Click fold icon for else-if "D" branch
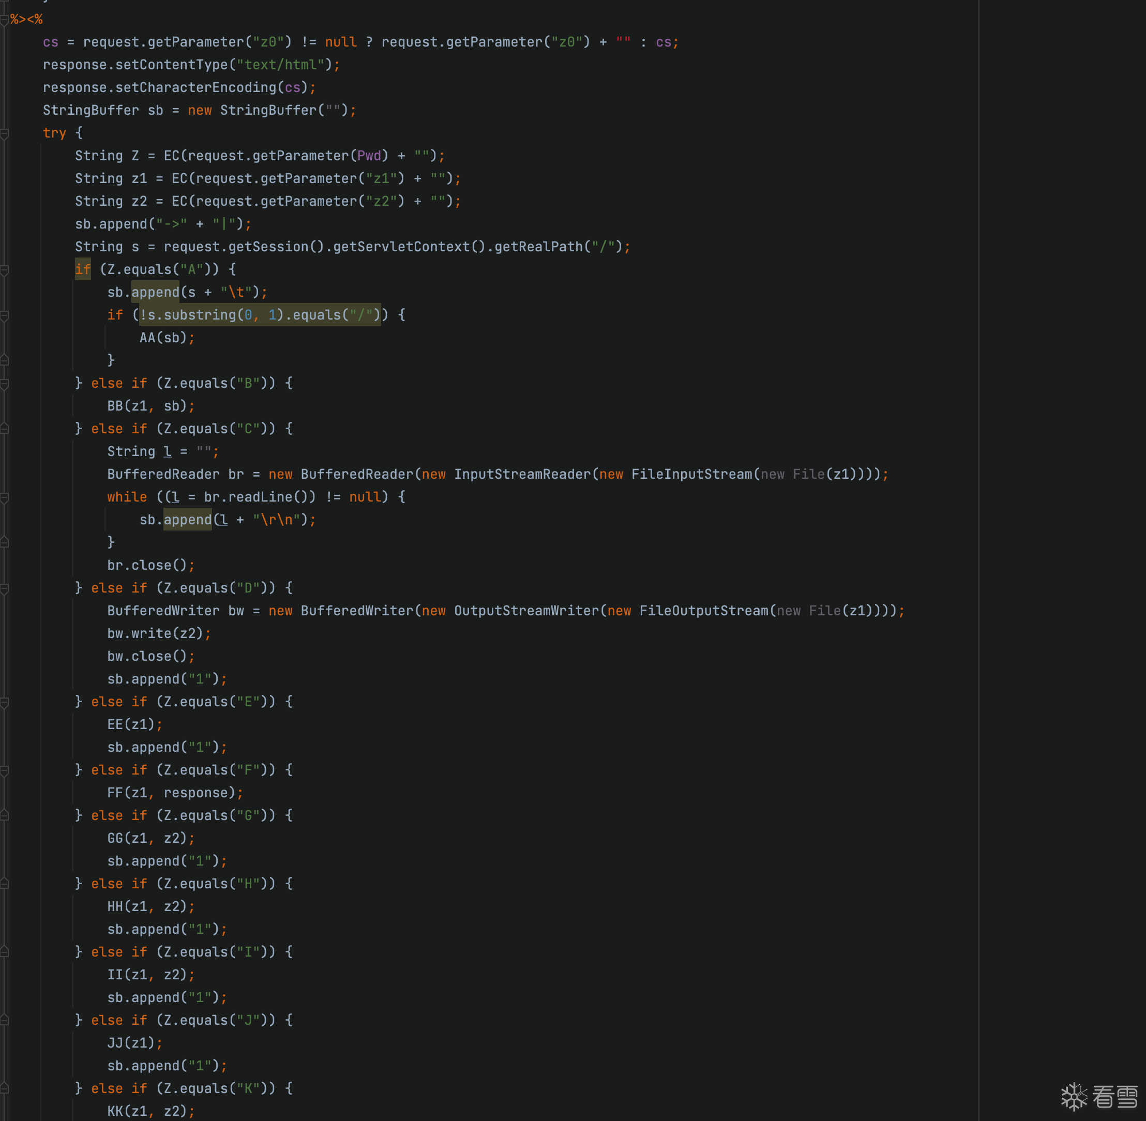1146x1121 pixels. [x=4, y=589]
